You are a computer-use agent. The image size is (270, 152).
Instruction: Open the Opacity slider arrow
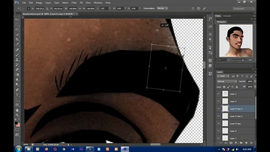click(255, 81)
